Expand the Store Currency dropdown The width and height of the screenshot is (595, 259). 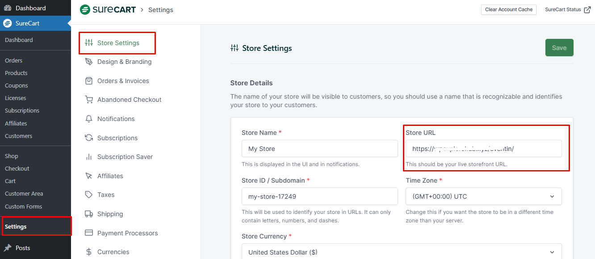click(401, 252)
